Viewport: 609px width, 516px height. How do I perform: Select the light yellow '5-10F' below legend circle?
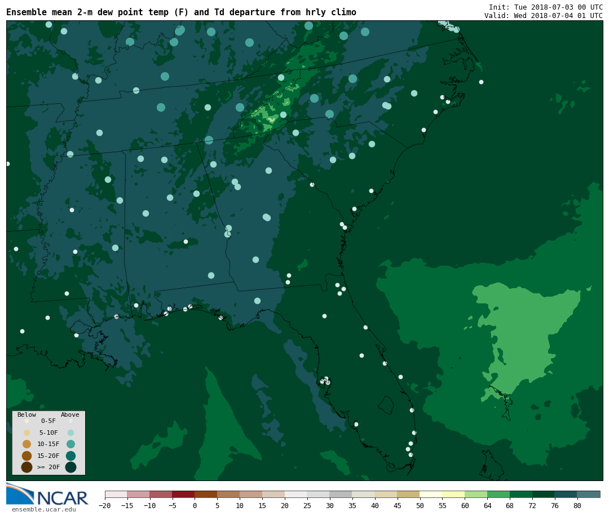27,433
